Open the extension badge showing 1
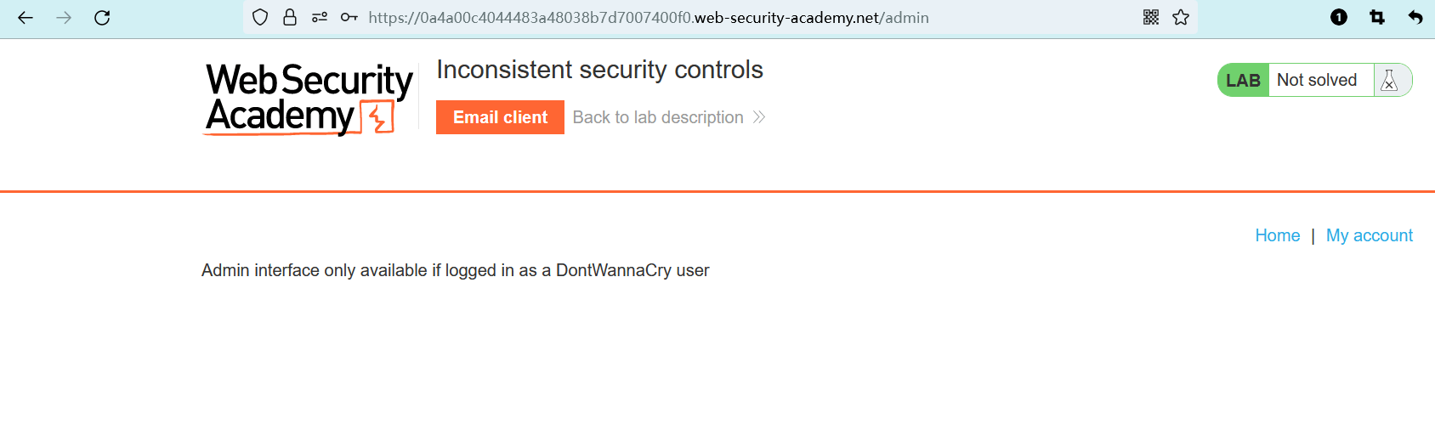 1339,17
